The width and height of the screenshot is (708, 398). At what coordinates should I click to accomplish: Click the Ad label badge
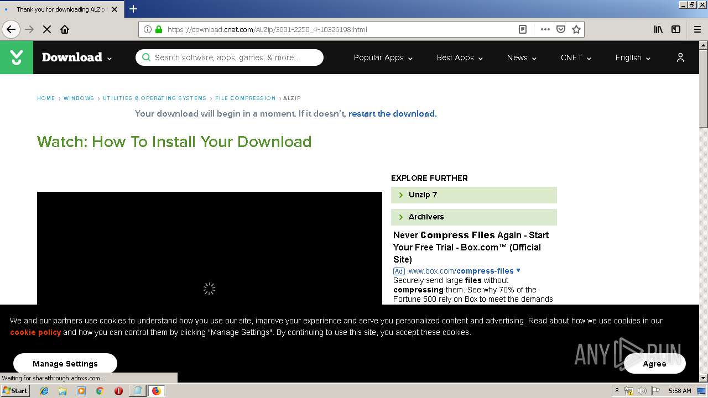pos(399,271)
